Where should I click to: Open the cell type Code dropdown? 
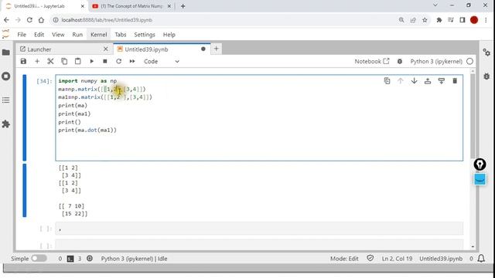pos(162,62)
